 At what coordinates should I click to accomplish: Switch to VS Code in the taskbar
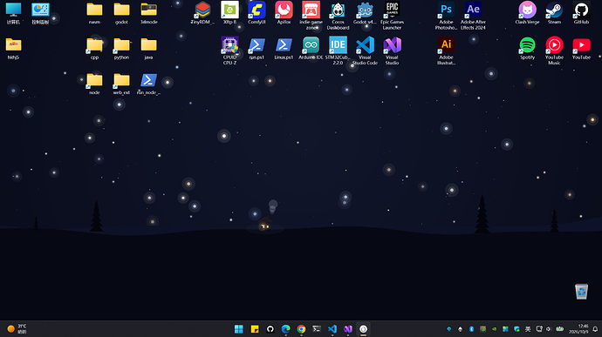[332, 329]
